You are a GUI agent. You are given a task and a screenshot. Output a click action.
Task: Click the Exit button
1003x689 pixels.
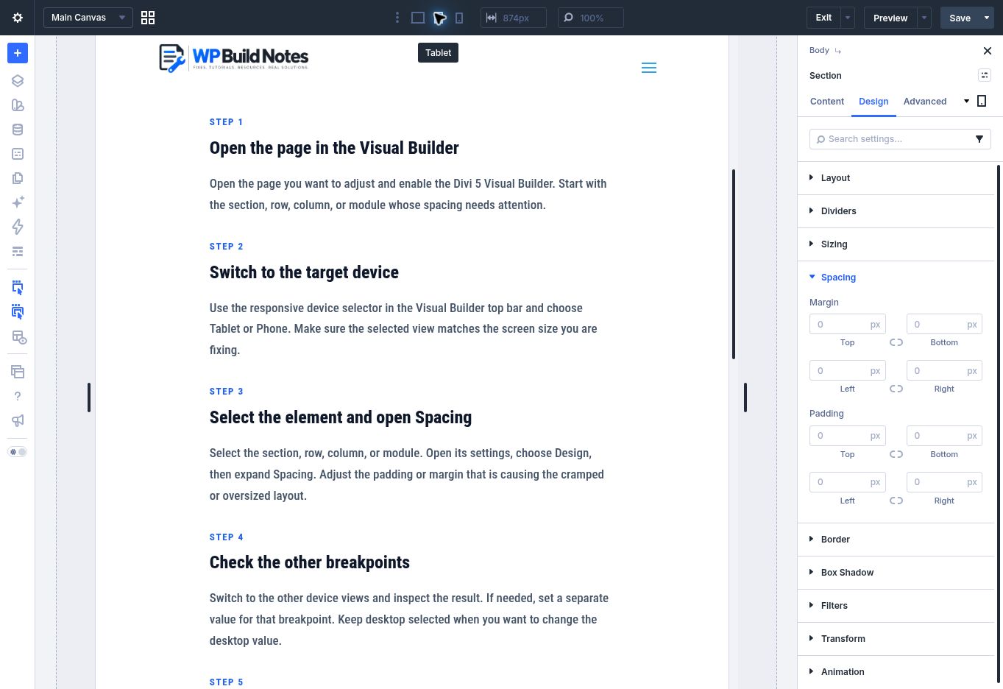(x=823, y=18)
